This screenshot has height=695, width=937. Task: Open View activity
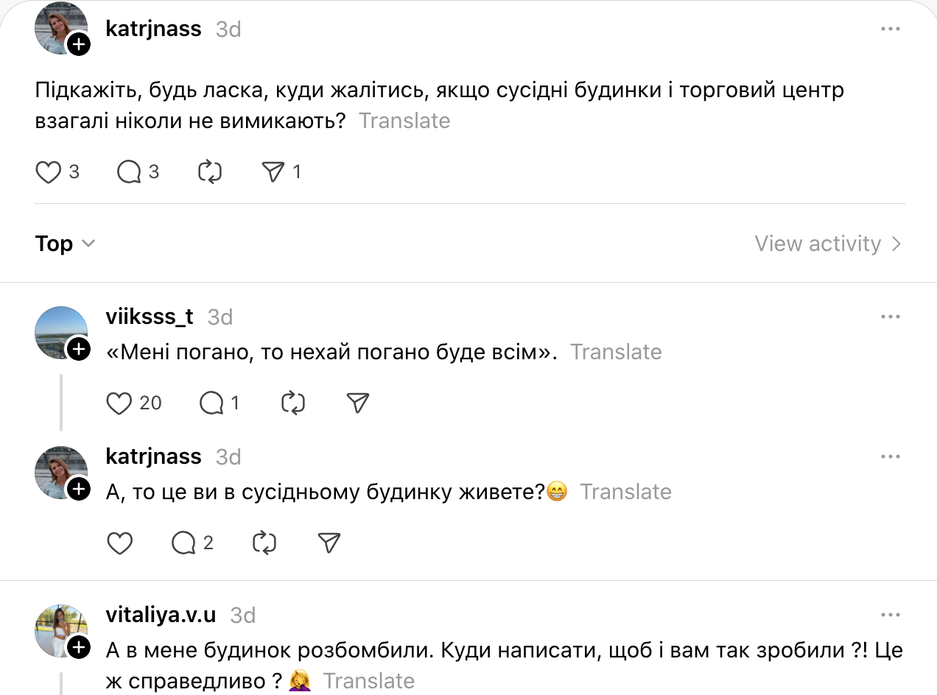tap(827, 244)
